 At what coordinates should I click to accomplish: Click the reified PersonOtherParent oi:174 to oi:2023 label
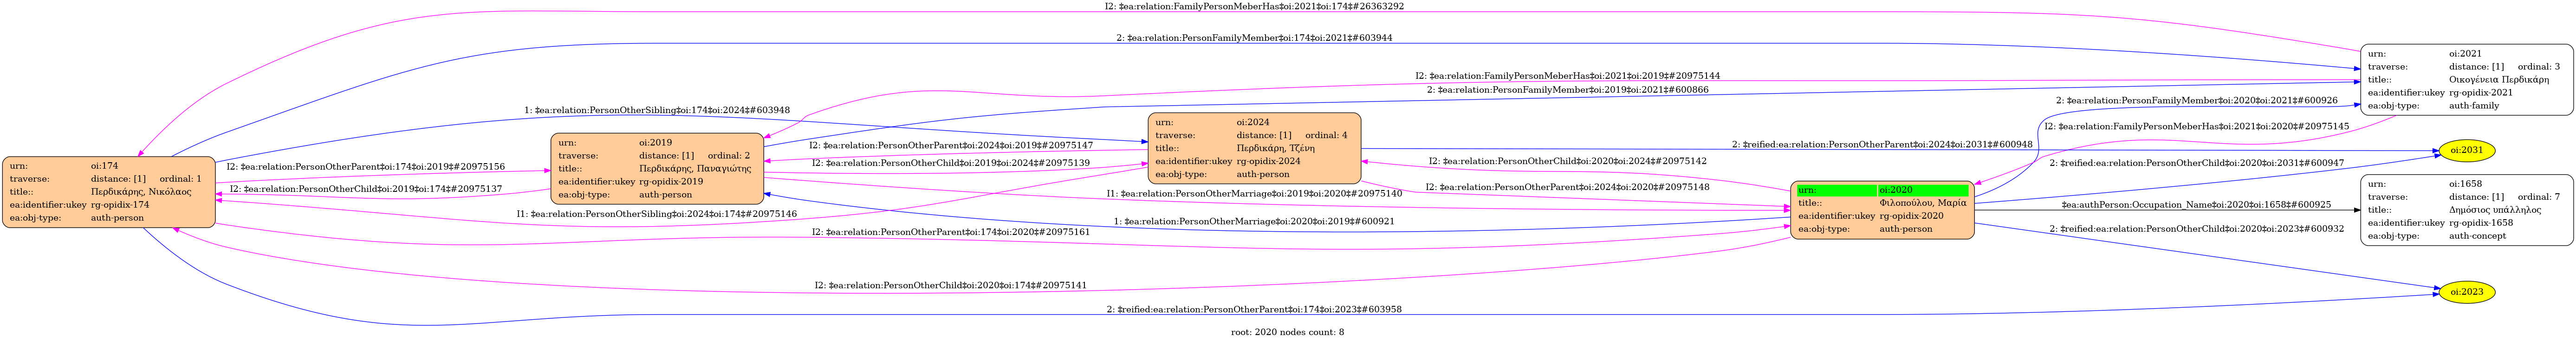(1254, 309)
